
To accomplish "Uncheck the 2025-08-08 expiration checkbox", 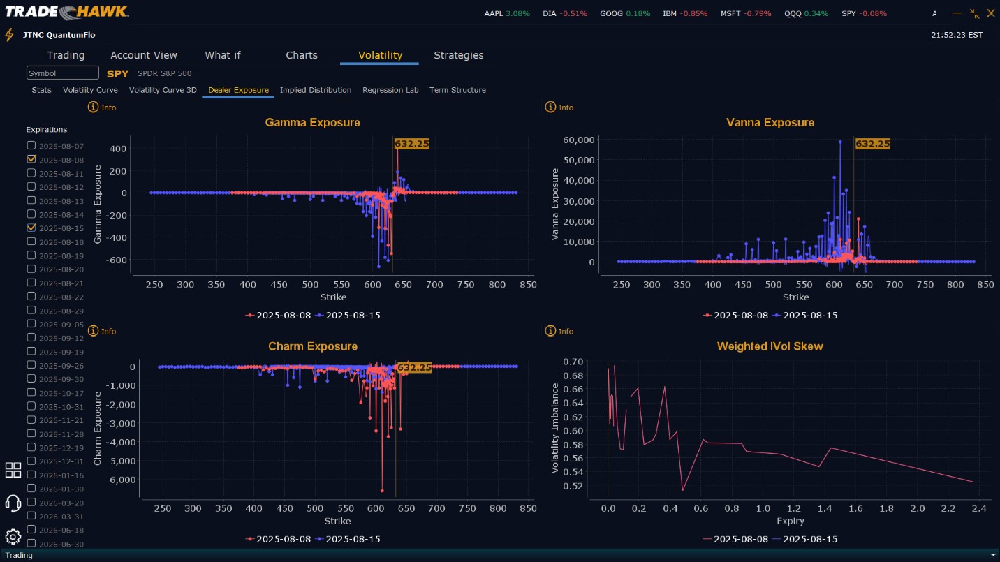I will [31, 159].
